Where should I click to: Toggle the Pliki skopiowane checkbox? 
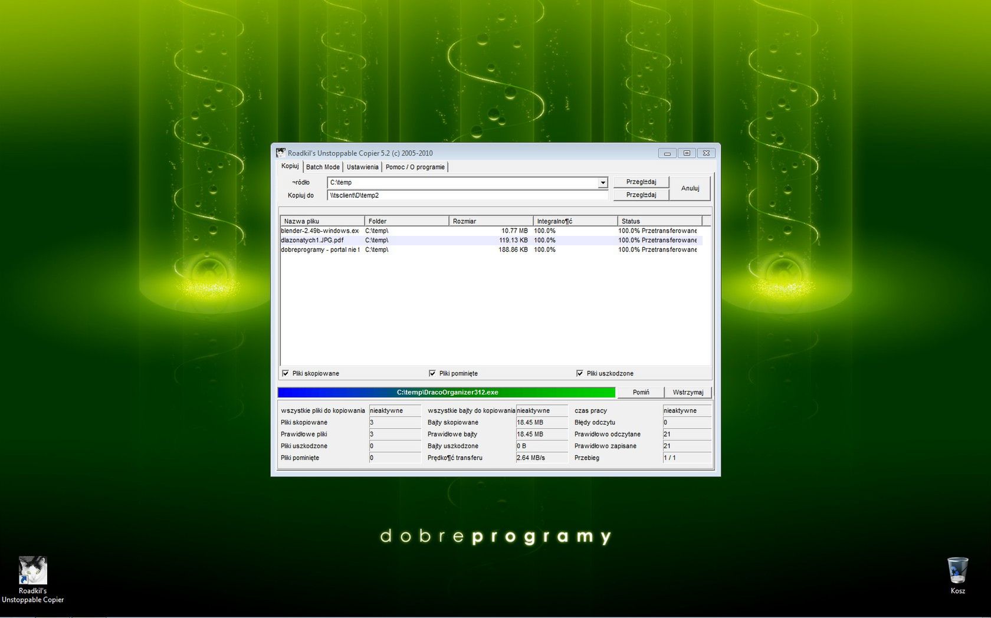point(286,373)
